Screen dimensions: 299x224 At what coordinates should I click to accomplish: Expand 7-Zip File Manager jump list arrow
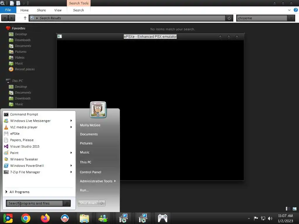(x=71, y=172)
